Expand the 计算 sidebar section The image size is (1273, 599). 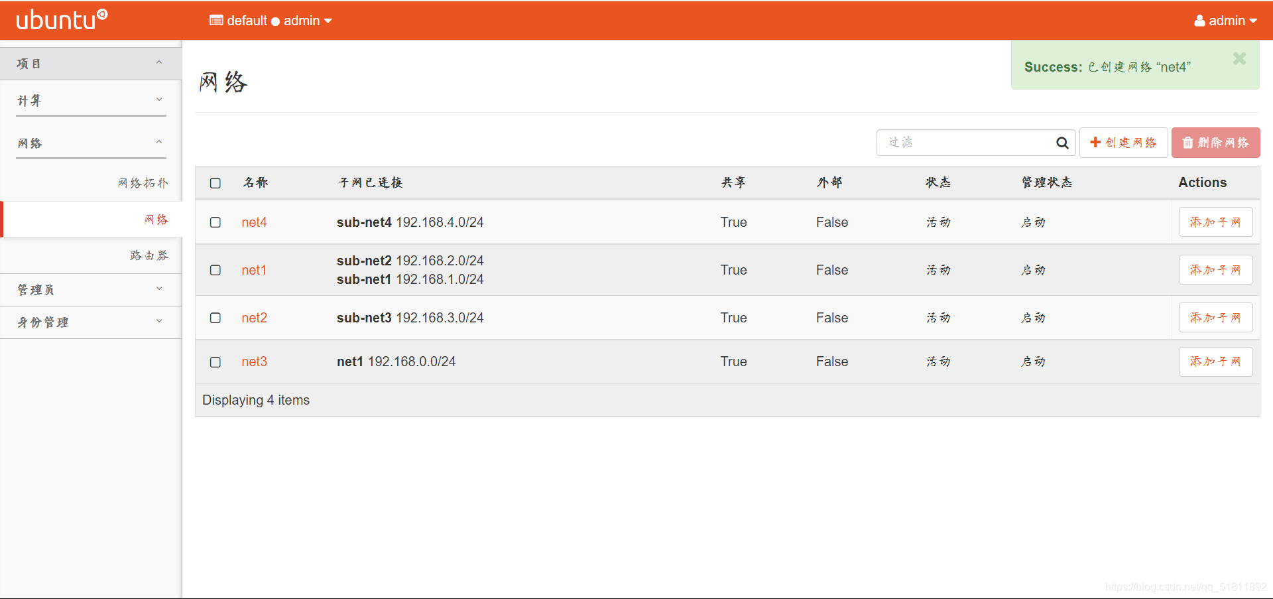(x=91, y=100)
